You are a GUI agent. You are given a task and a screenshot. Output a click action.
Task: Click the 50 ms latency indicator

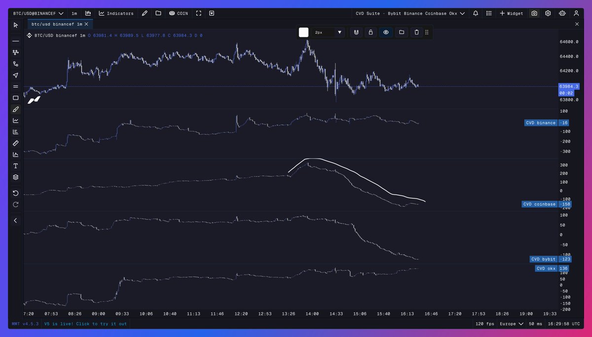click(x=536, y=324)
